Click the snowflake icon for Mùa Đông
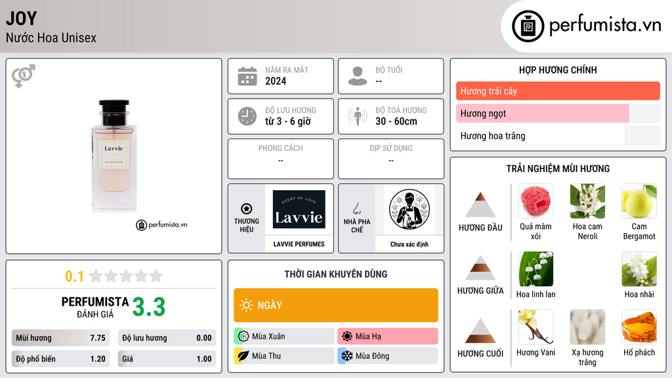 click(347, 356)
